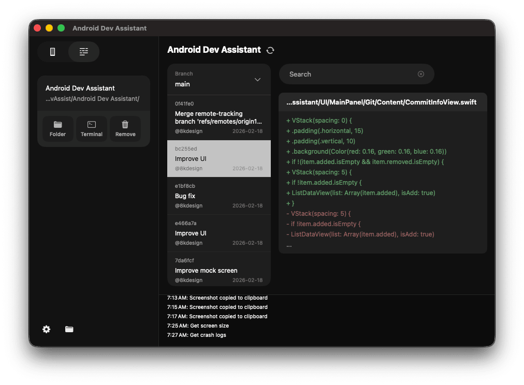Select commit 0f41fe0 Merge remote-tracking branch
This screenshot has width=524, height=385.
(219, 117)
